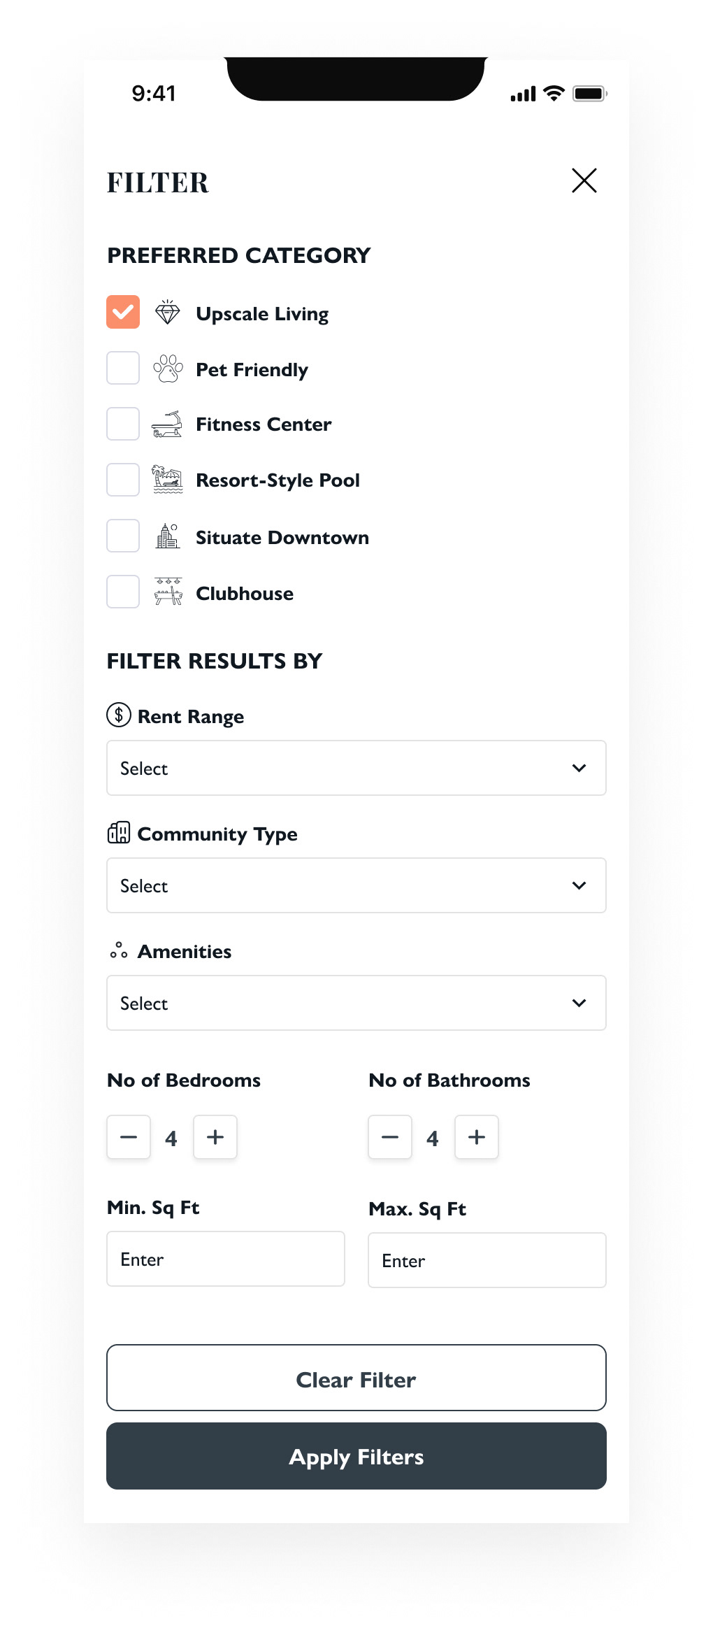Close the filter panel with X icon

click(x=584, y=180)
